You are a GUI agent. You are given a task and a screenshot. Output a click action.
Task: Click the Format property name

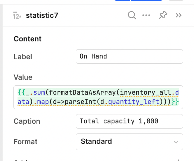coord(25,142)
